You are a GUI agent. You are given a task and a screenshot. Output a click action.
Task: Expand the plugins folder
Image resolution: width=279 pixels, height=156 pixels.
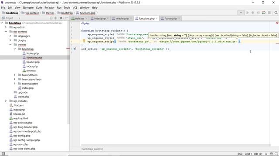pos(10,40)
